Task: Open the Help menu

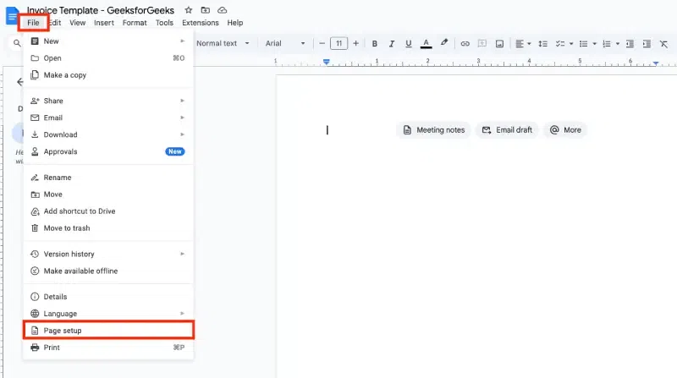Action: (235, 23)
